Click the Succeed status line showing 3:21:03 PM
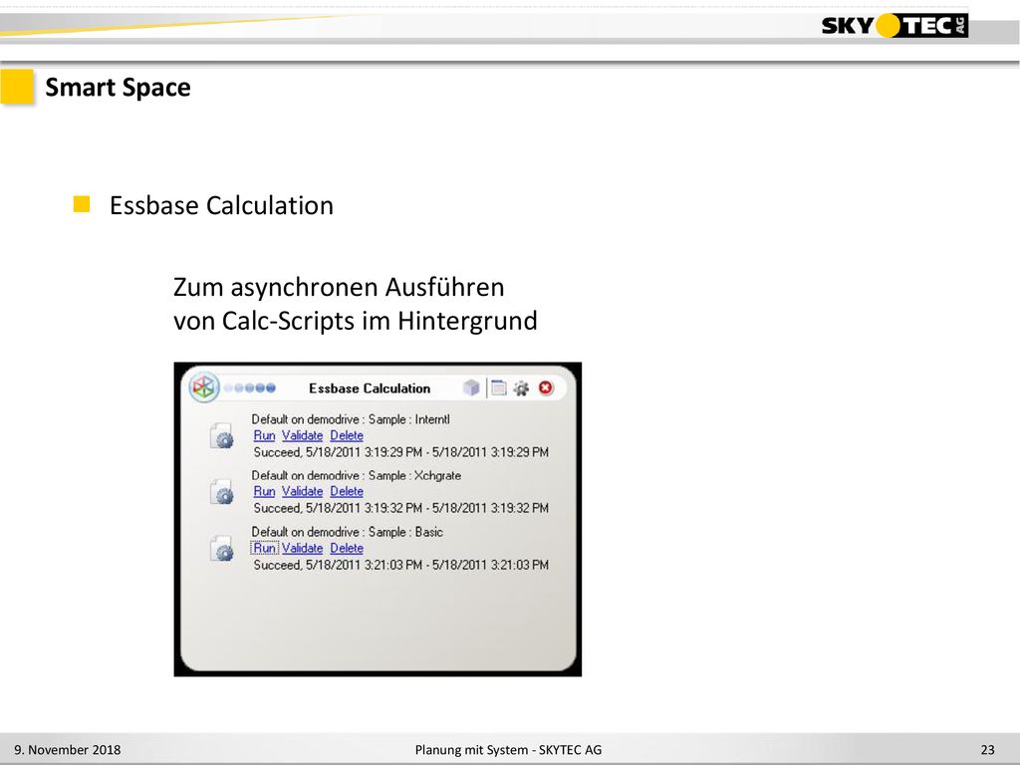 (x=400, y=565)
